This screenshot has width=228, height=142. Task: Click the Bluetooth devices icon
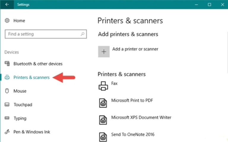tap(7, 64)
